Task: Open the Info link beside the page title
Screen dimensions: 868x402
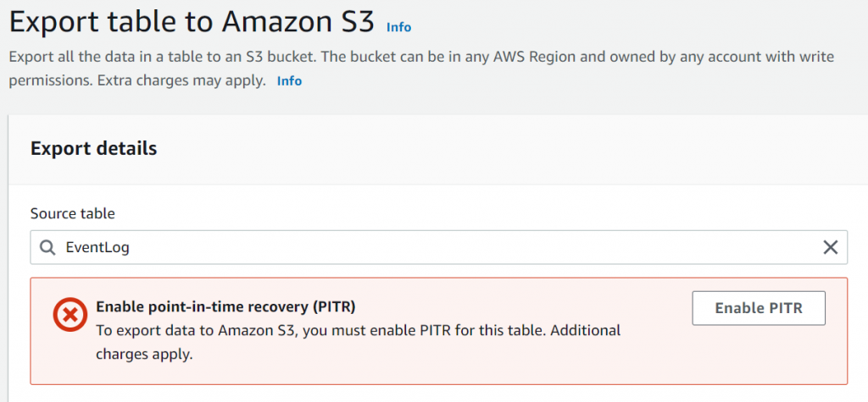Action: coord(398,27)
